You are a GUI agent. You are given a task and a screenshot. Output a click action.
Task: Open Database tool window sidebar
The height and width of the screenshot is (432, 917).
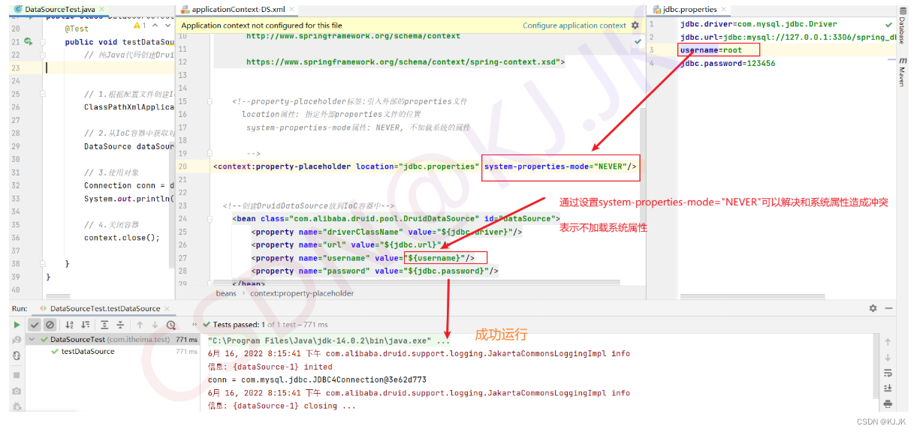click(x=903, y=27)
